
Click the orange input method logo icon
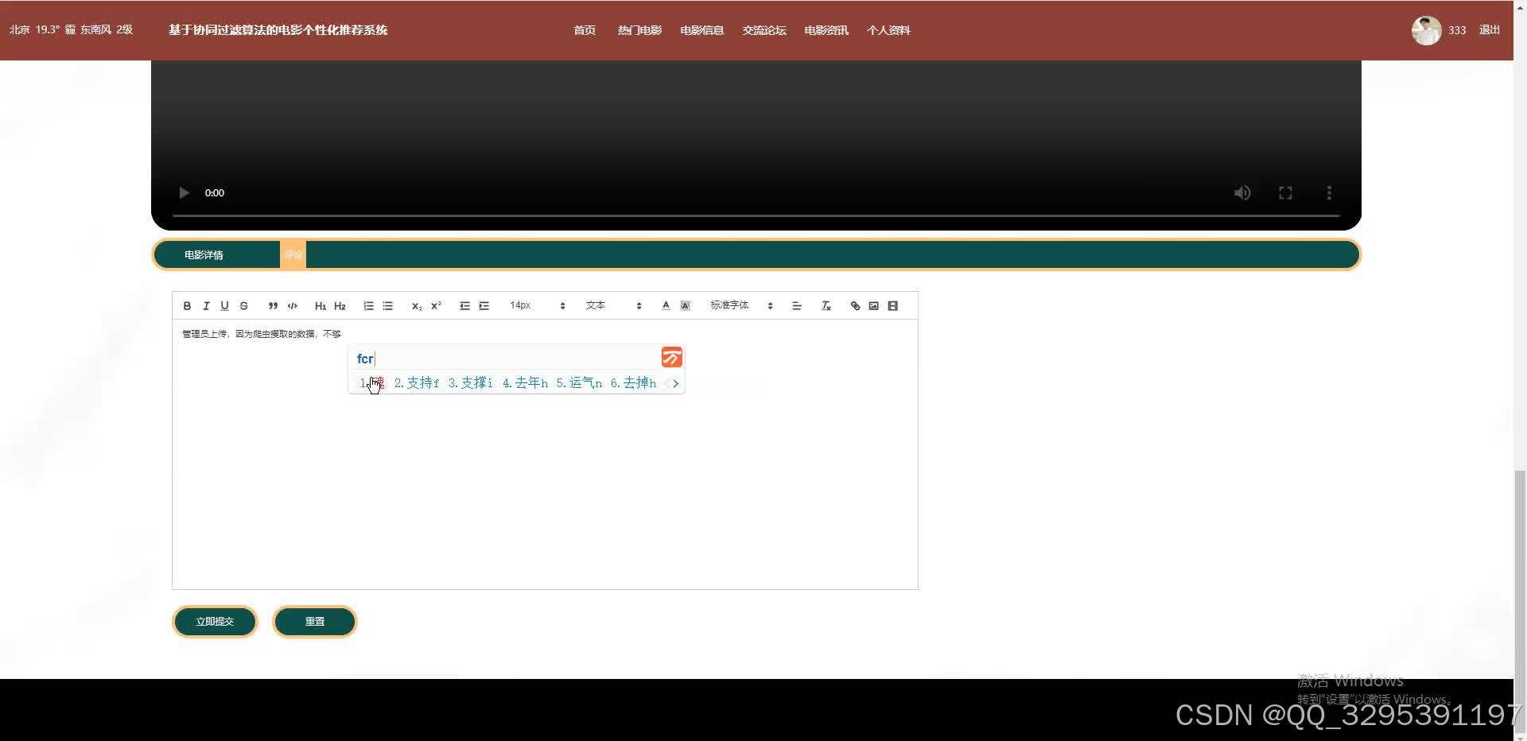pos(672,358)
